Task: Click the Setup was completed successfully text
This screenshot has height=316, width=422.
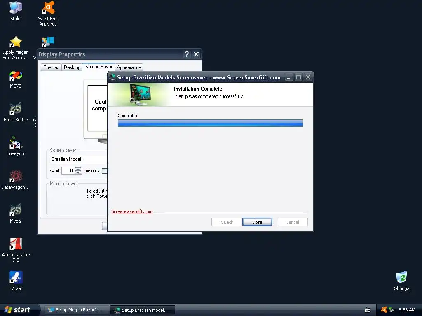Action: (x=210, y=96)
